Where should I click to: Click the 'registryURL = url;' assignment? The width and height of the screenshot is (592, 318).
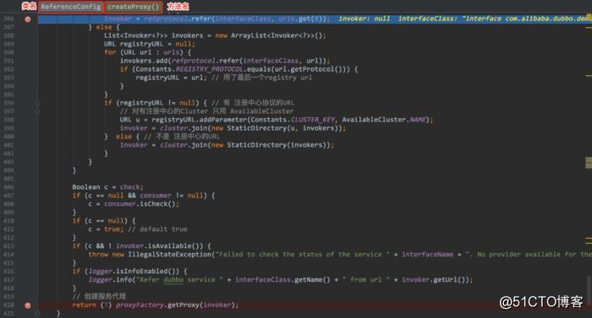point(172,78)
